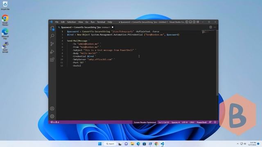Open the View menu

[81, 22]
